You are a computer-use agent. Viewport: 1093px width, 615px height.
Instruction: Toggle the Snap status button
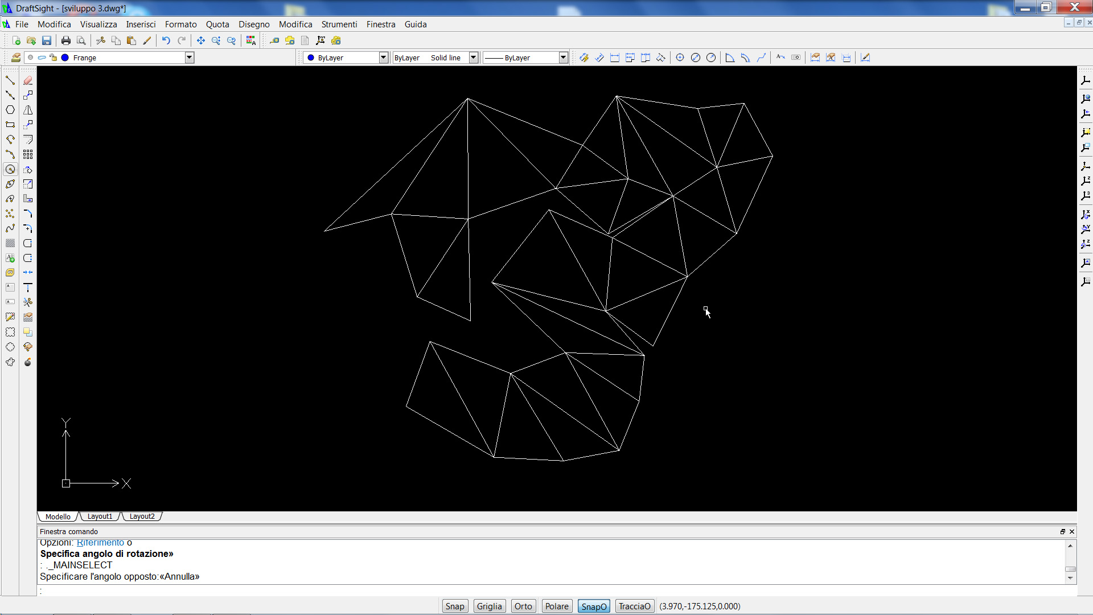tap(454, 606)
